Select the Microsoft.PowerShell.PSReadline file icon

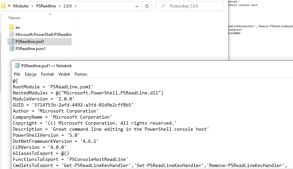point(11,34)
